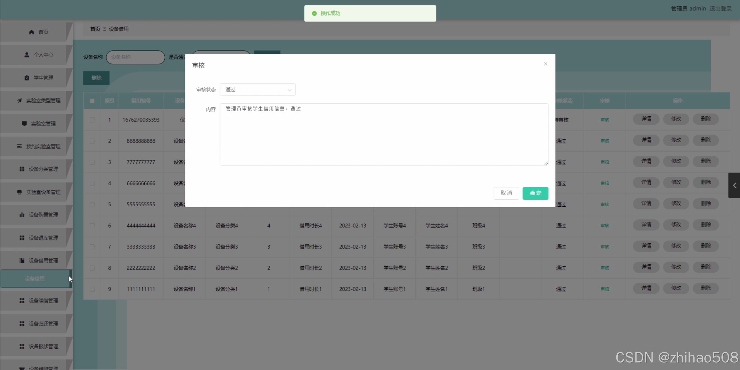Click the 取消 button in the dialog
The width and height of the screenshot is (740, 370).
pyautogui.click(x=506, y=193)
